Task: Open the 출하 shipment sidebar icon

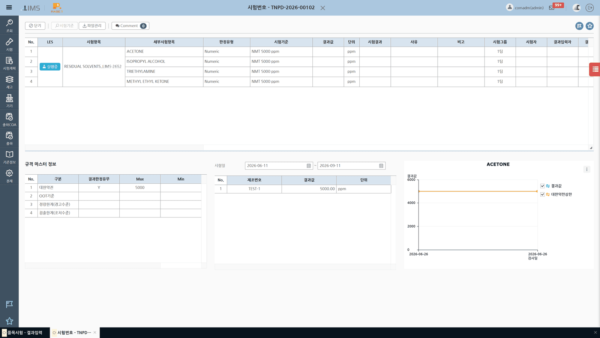Action: point(9,138)
